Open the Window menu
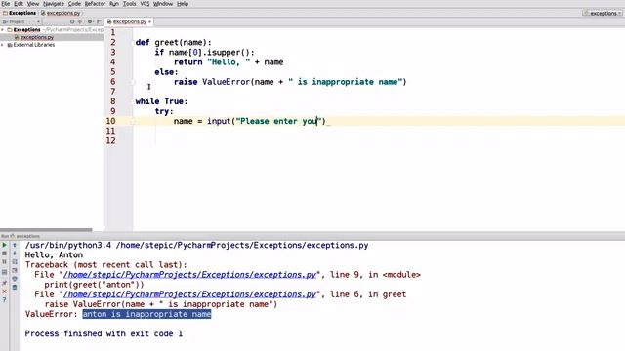625x351 pixels. [x=163, y=4]
